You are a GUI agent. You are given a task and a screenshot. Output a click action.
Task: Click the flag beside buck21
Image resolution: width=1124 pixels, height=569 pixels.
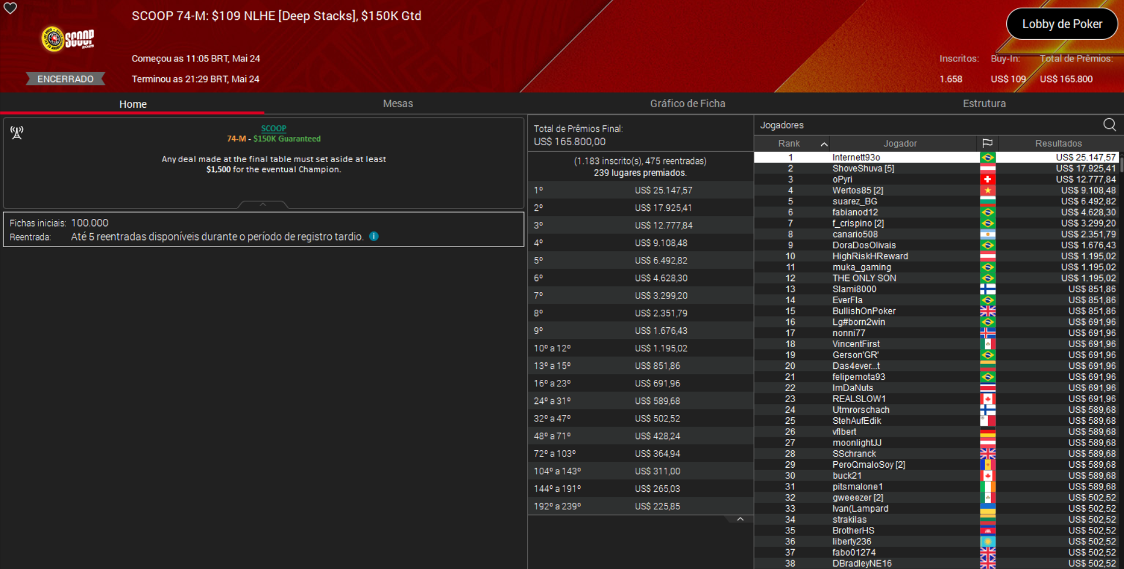pos(987,476)
